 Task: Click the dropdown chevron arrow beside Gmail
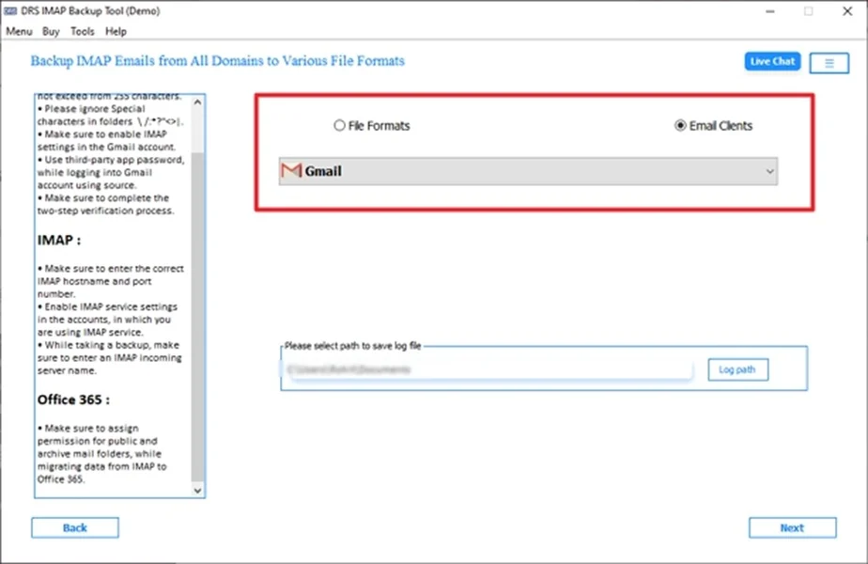[x=769, y=171]
